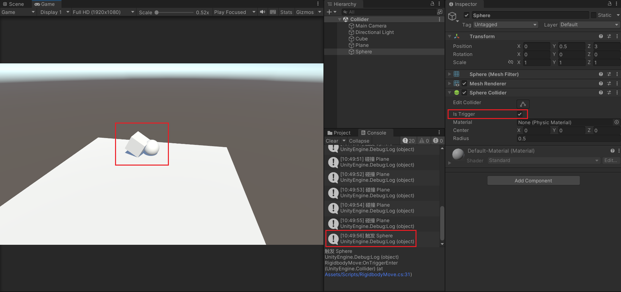Viewport: 621px width, 292px height.
Task: Open the Tag Untagged dropdown
Action: tap(506, 25)
